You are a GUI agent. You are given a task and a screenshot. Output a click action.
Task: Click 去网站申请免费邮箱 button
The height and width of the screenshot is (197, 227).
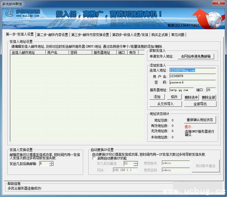196,56
